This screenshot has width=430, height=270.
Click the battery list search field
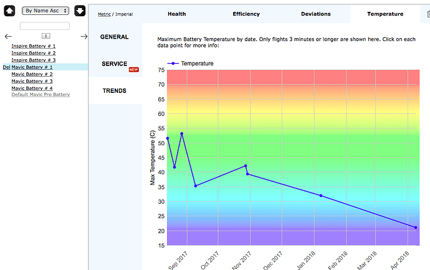point(45,26)
